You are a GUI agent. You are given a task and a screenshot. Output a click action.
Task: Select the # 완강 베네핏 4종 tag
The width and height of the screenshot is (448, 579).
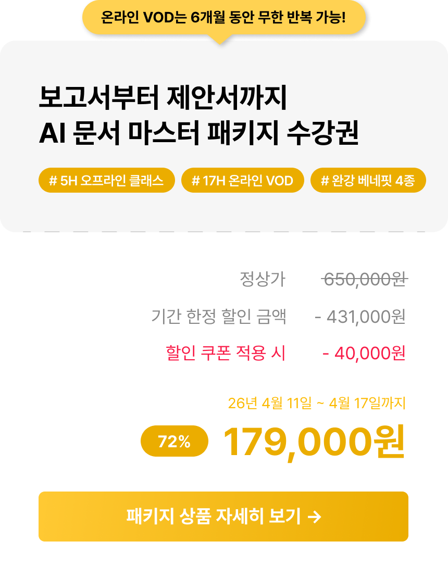[368, 181]
